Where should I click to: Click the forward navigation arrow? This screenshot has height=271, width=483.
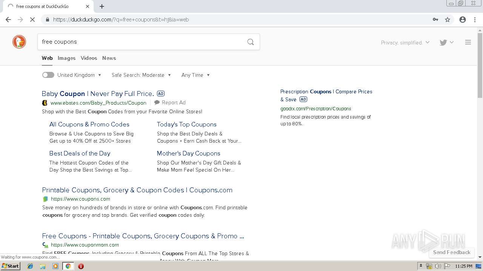[20, 20]
